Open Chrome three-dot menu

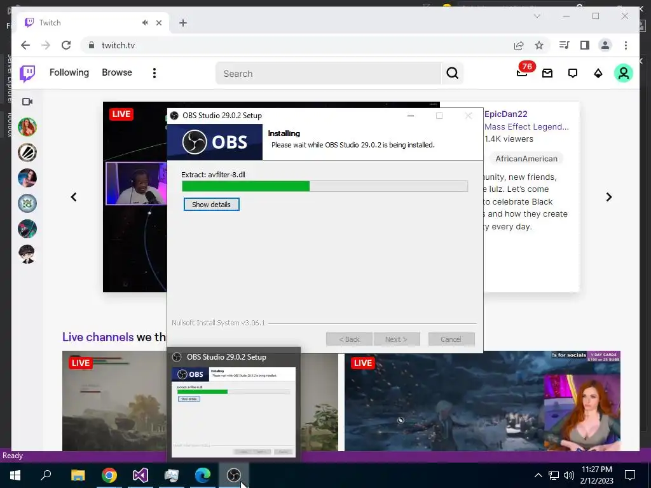pyautogui.click(x=626, y=45)
